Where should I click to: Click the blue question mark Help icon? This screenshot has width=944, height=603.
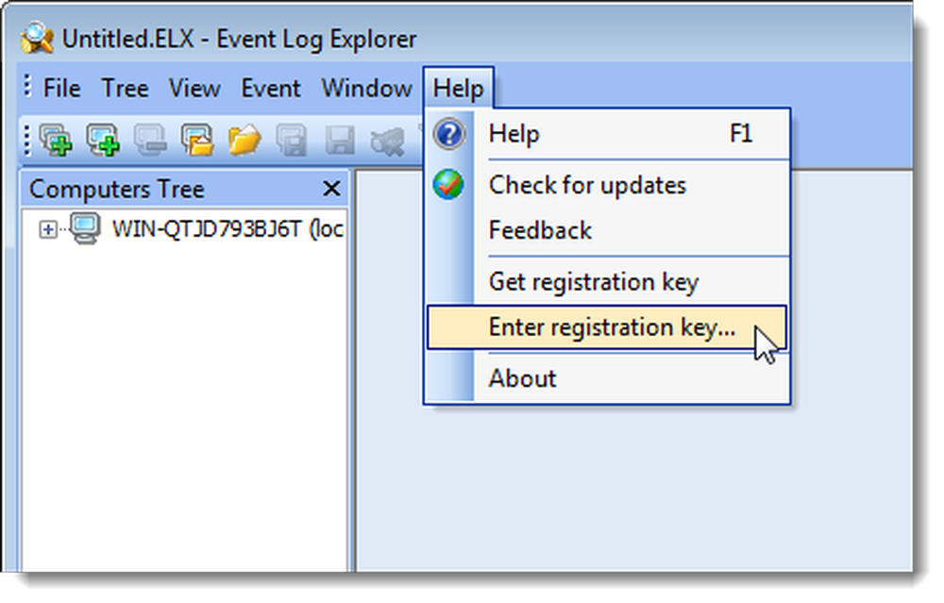(x=448, y=134)
